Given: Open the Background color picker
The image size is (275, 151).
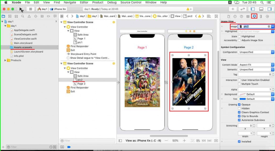Looking at the screenshot, I should pyautogui.click(x=256, y=94).
